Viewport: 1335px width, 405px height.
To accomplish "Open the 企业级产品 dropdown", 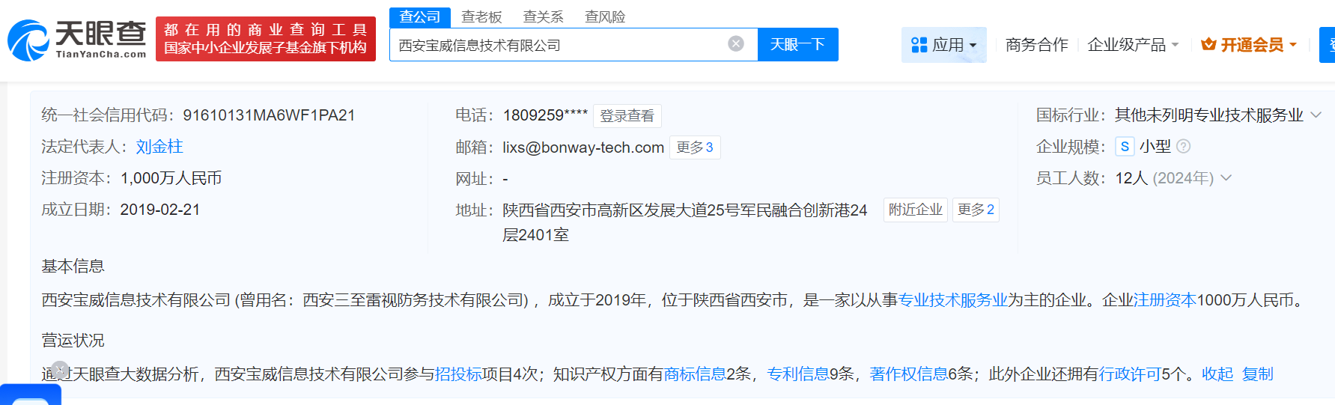I will (1133, 45).
